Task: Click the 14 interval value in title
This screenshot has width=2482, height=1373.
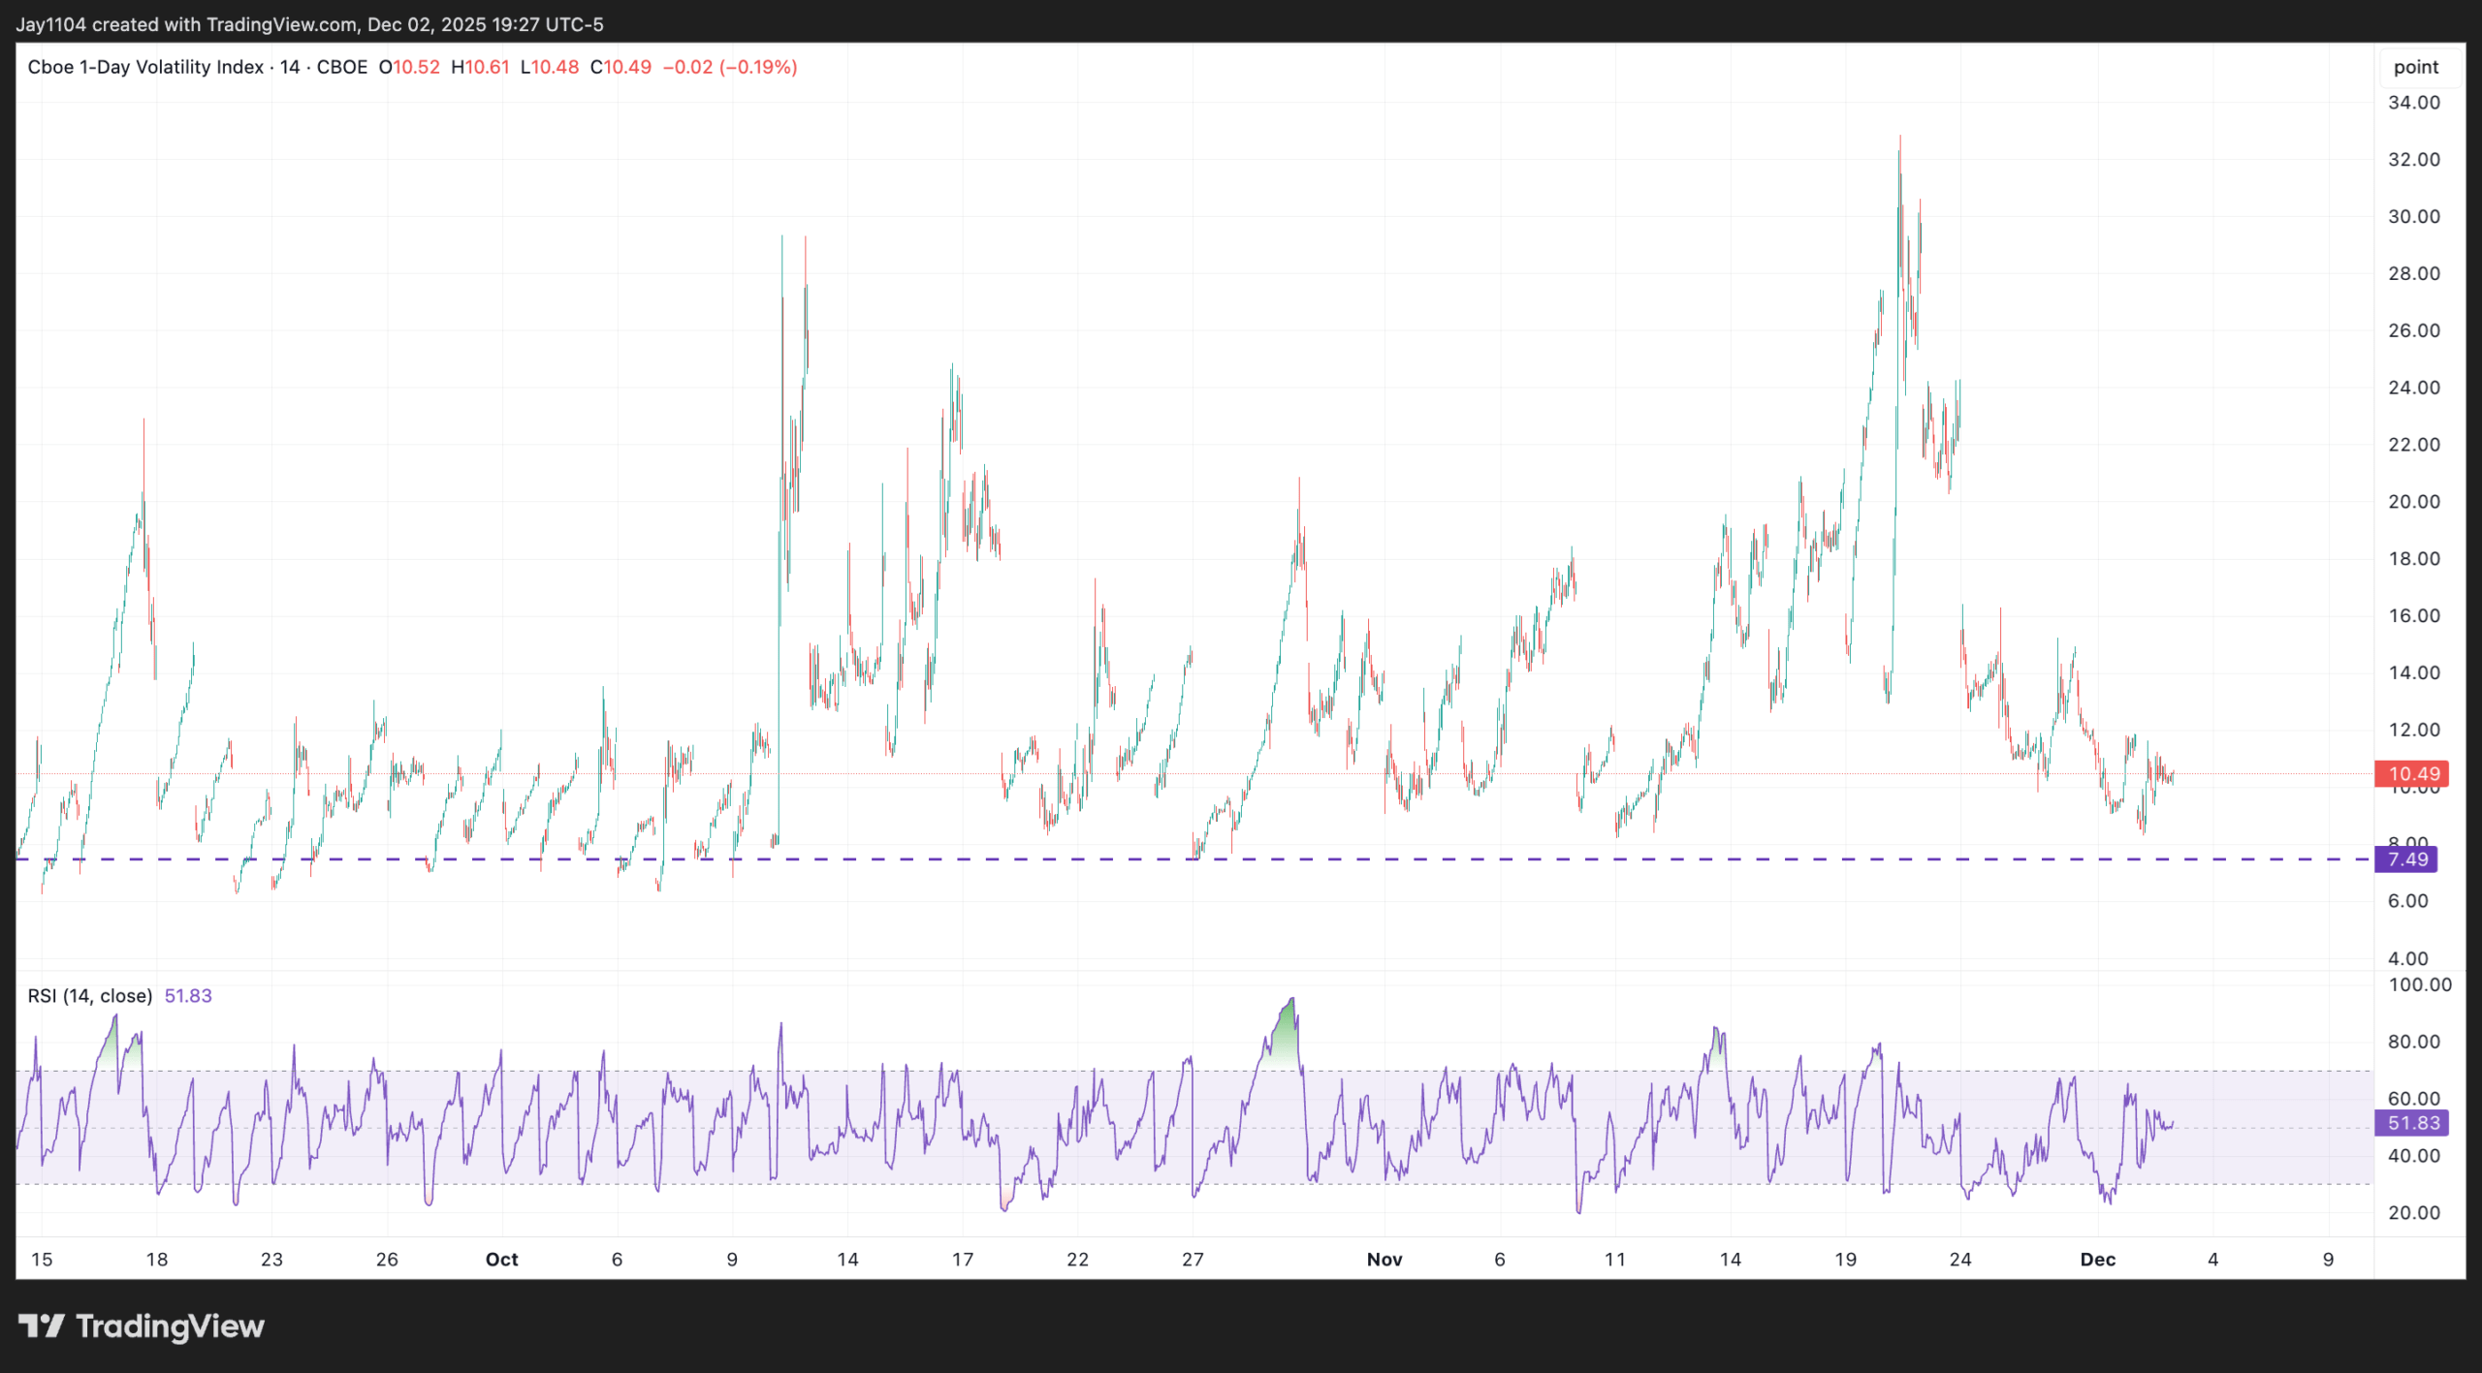Action: [290, 67]
